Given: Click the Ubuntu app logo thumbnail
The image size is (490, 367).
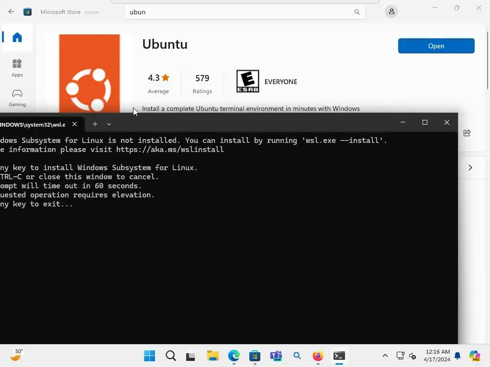Looking at the screenshot, I should point(89,73).
